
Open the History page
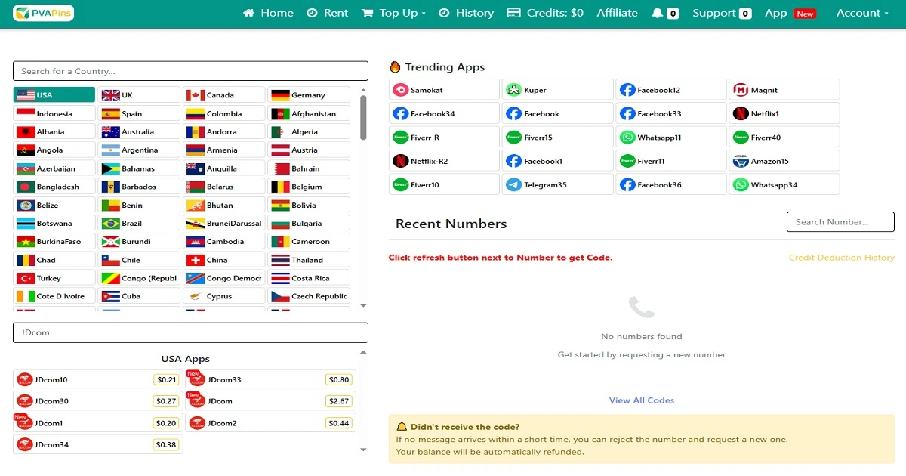pyautogui.click(x=466, y=13)
